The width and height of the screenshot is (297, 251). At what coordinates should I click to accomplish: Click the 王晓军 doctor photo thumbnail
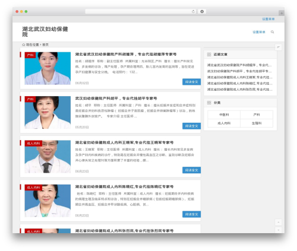coord(48,157)
